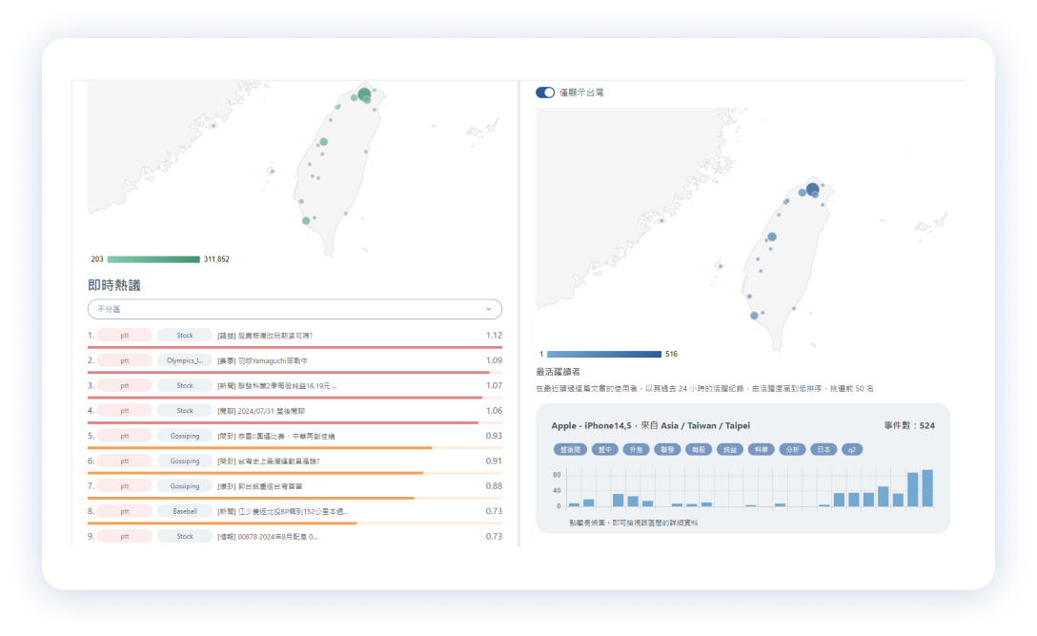Open the row 7 Gossiping post title
Screen dimensions: 1037x636
259,486
